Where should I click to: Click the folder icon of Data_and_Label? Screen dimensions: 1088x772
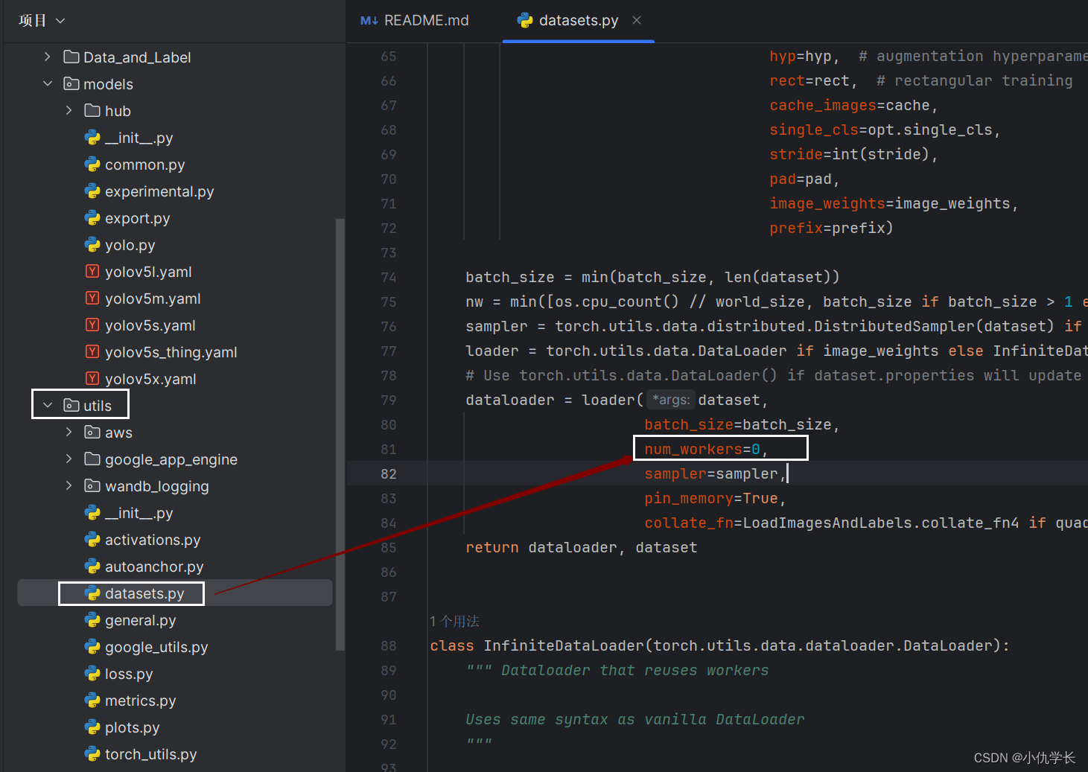click(71, 57)
